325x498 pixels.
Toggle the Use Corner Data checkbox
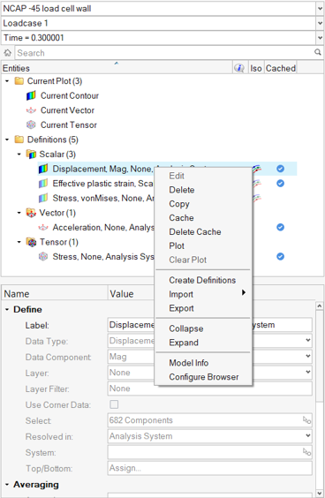point(114,404)
